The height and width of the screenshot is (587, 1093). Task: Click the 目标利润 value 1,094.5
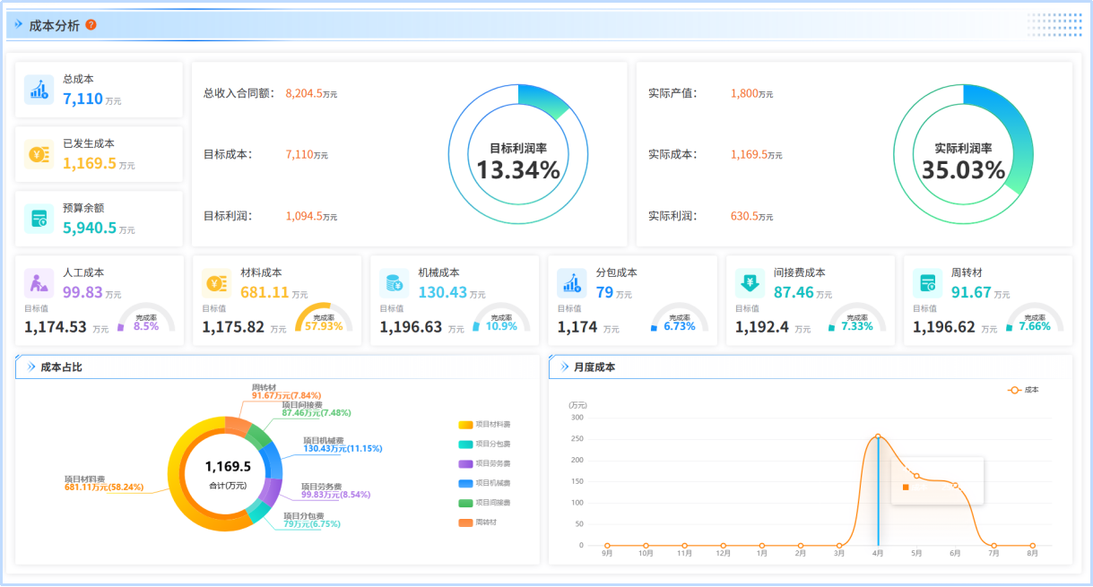pyautogui.click(x=303, y=216)
